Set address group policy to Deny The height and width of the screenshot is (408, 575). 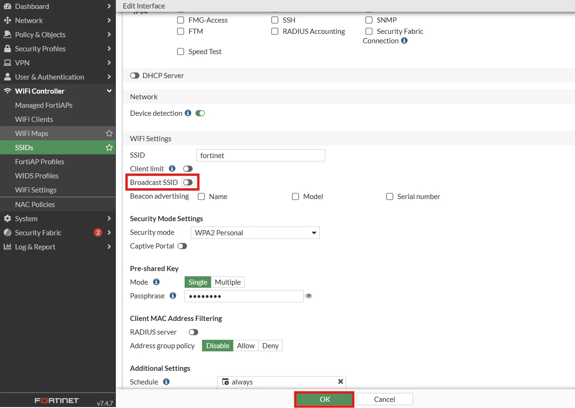coord(271,346)
